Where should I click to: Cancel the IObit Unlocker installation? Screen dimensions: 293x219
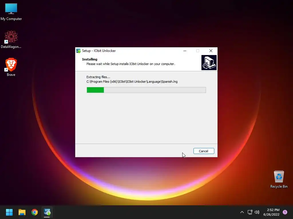(204, 151)
